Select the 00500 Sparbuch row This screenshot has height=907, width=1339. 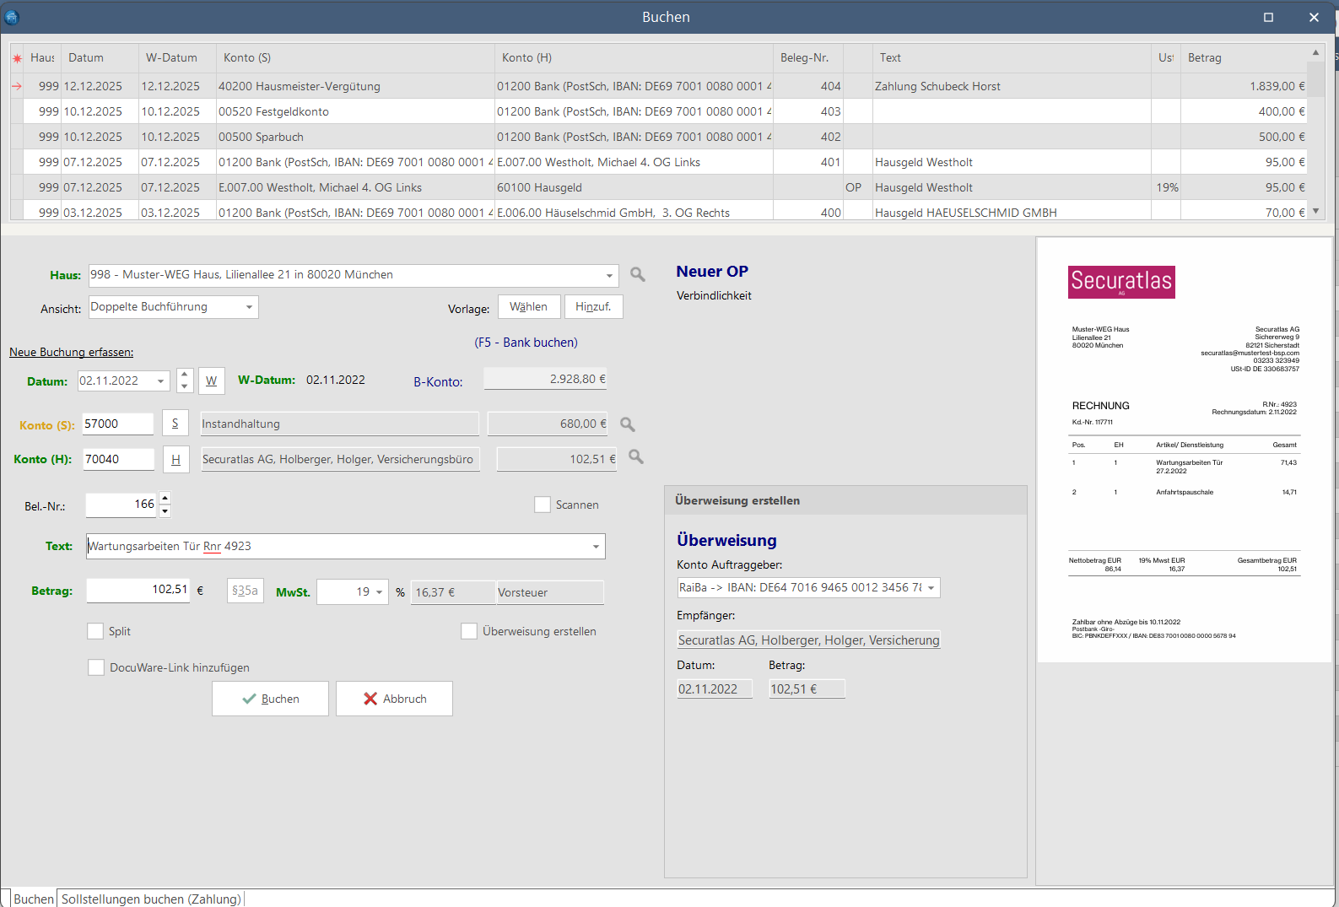(667, 137)
